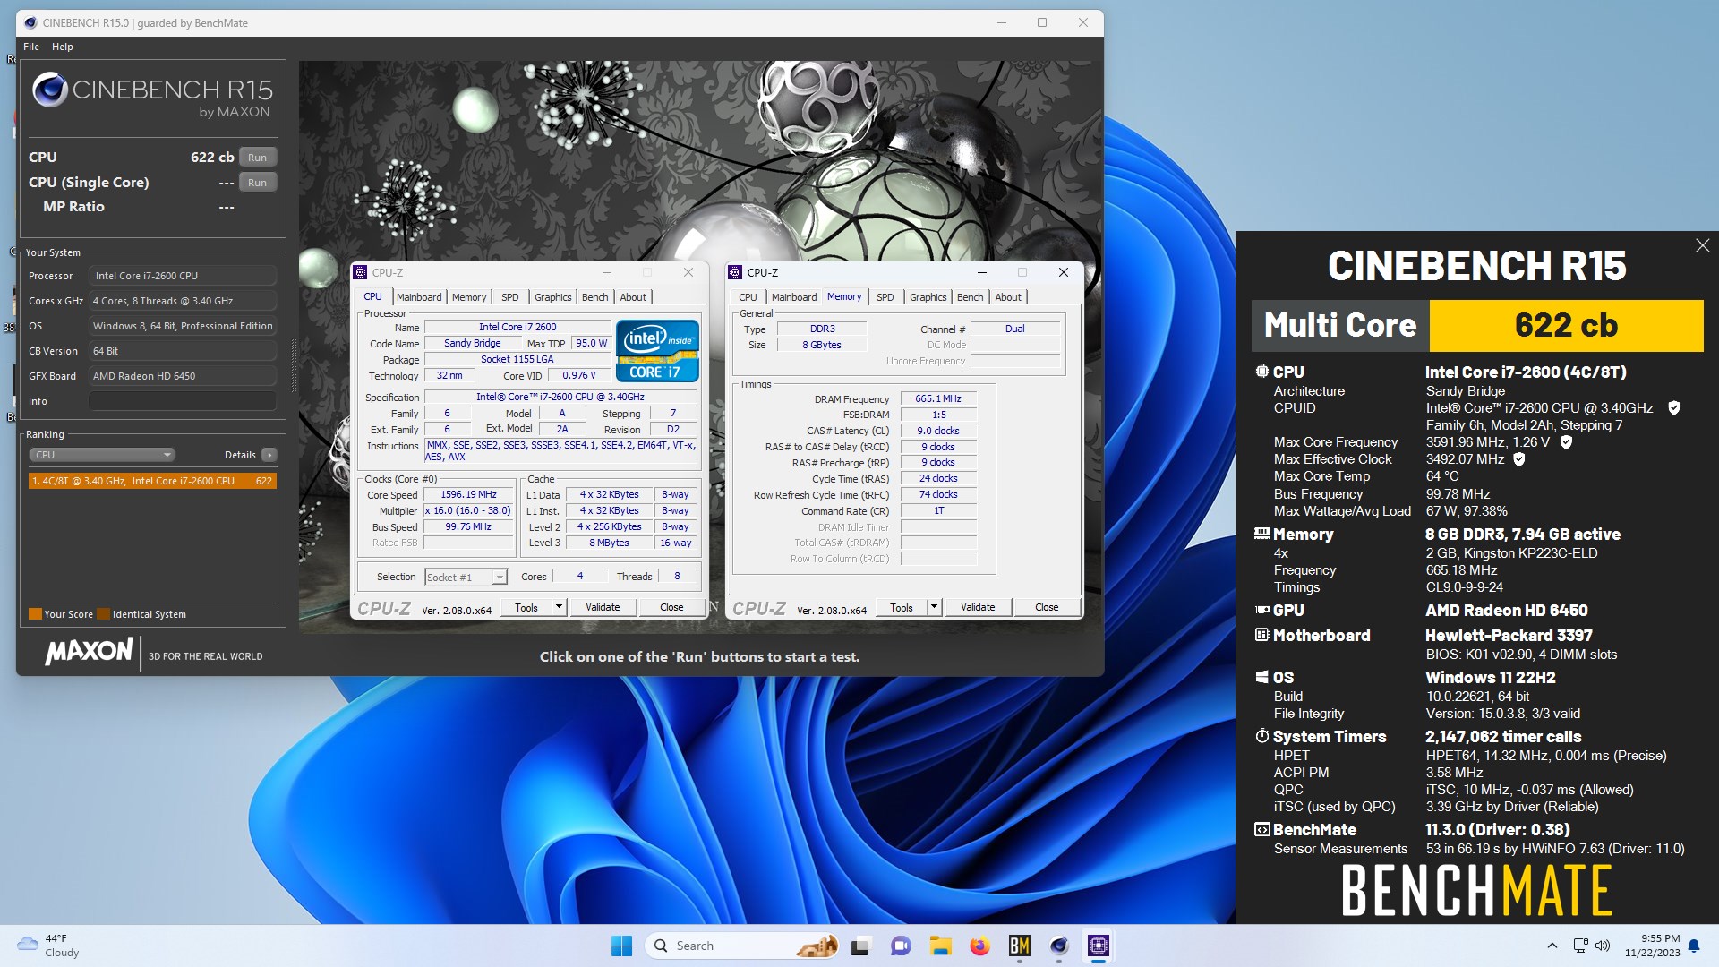The height and width of the screenshot is (967, 1719).
Task: Open the Windows Start menu
Action: tap(621, 946)
